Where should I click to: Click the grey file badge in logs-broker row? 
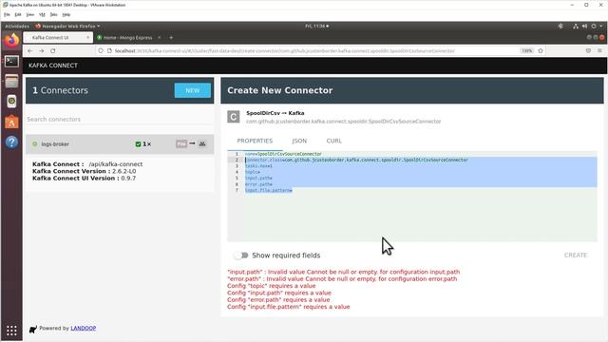pyautogui.click(x=181, y=143)
